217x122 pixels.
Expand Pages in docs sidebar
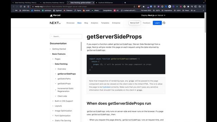tap(58, 59)
